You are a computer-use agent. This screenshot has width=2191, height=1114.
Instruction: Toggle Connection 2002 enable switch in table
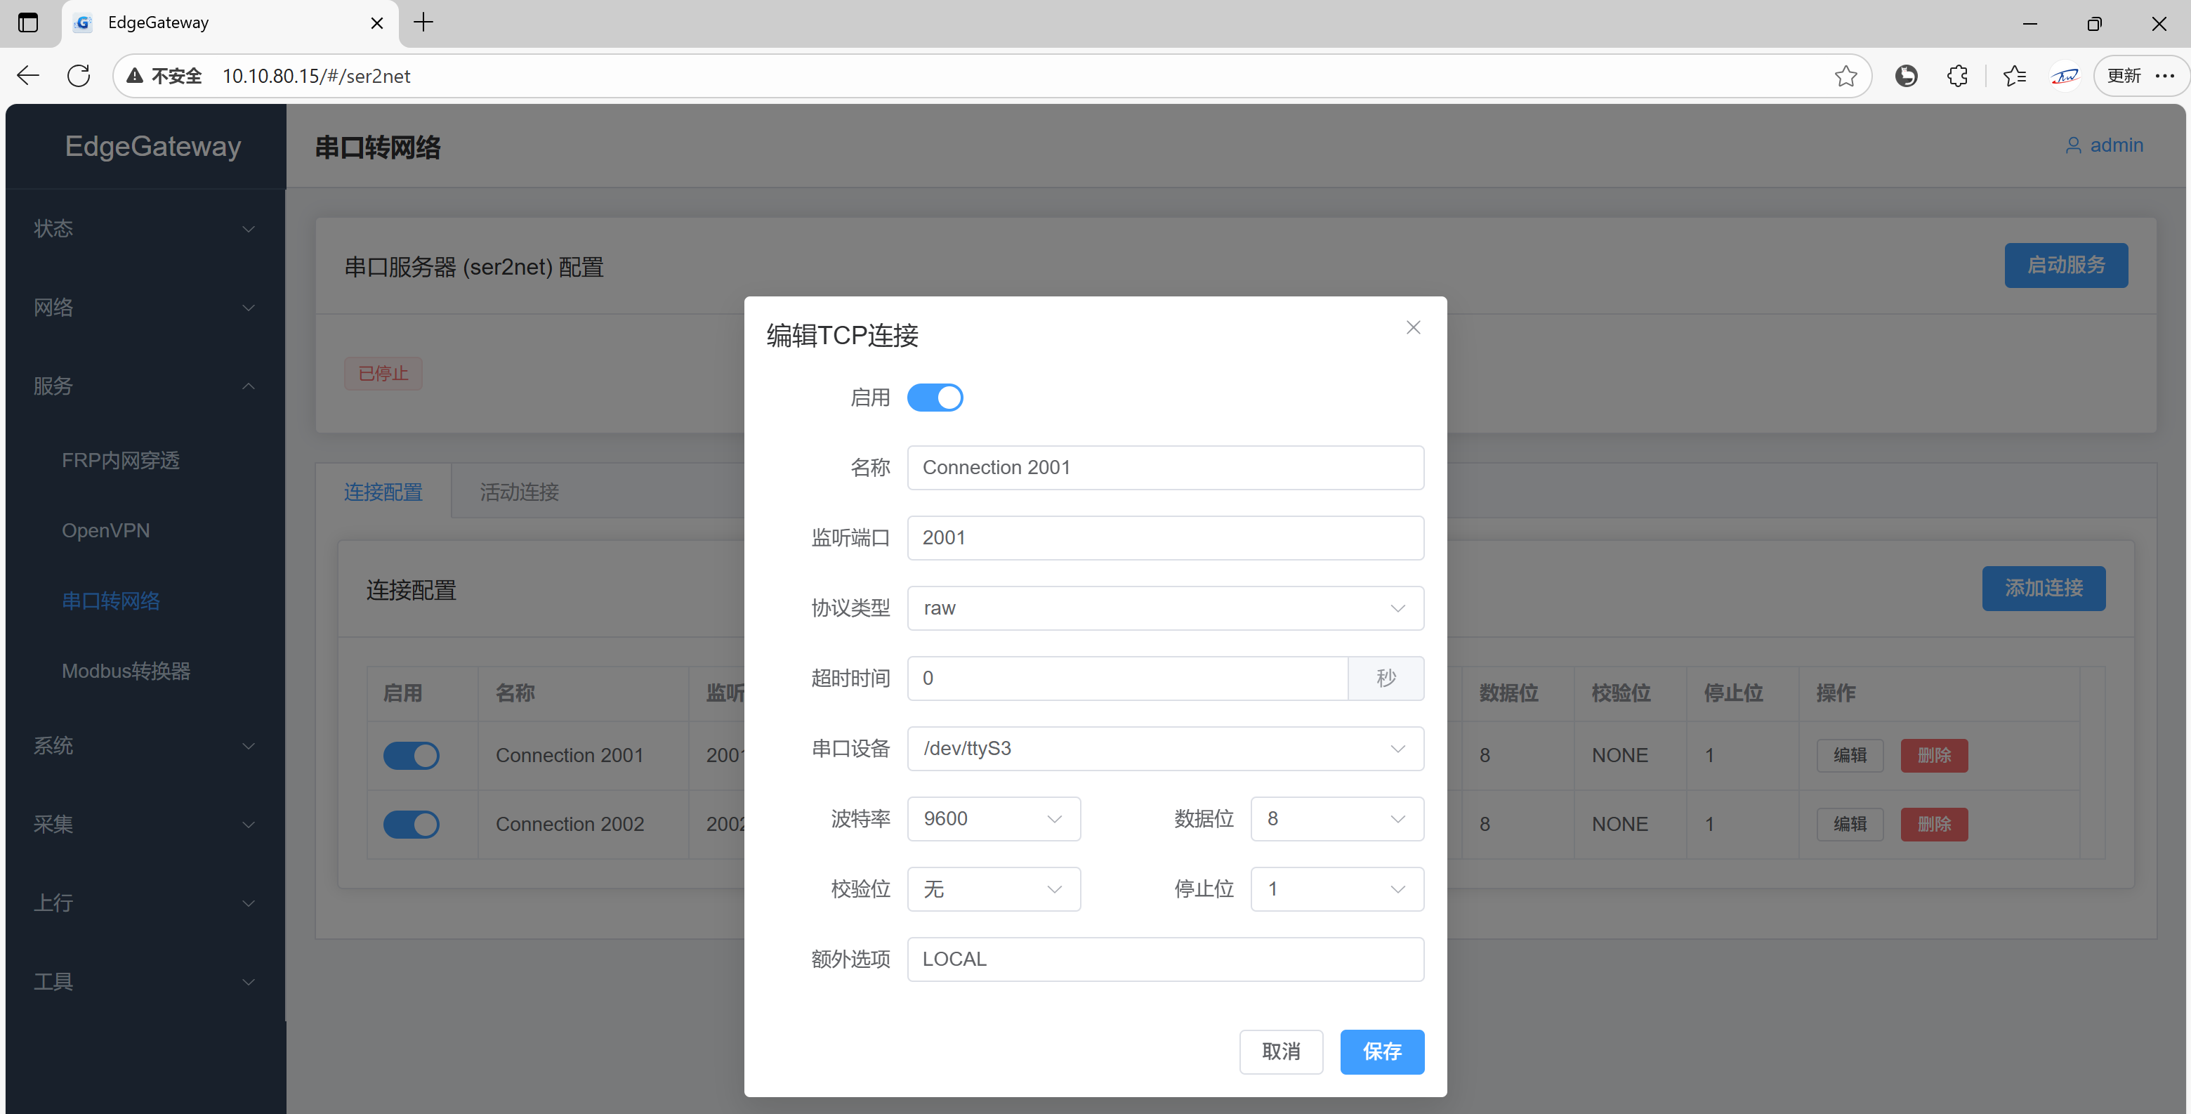click(x=411, y=824)
